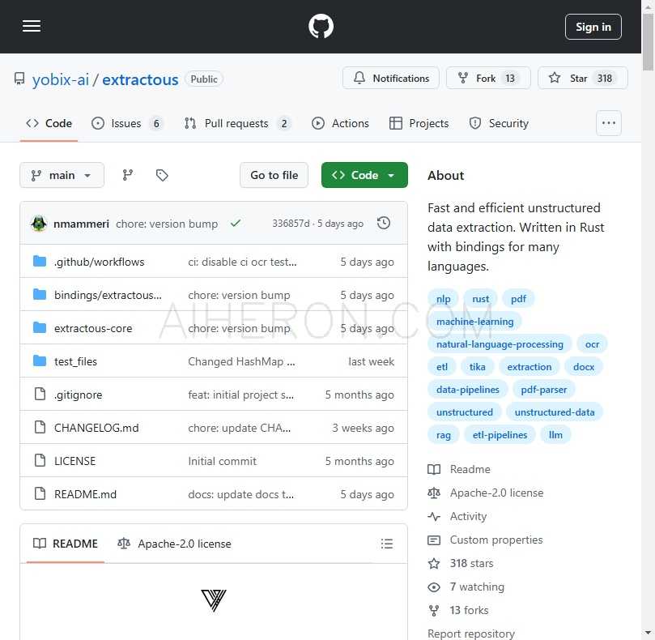Open nmammeri author link
655x640 pixels.
(x=81, y=224)
